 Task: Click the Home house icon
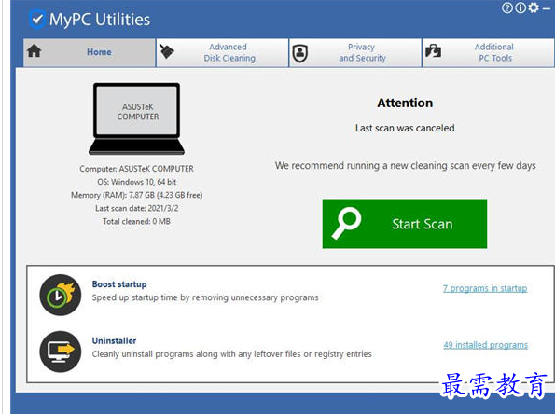pyautogui.click(x=35, y=51)
